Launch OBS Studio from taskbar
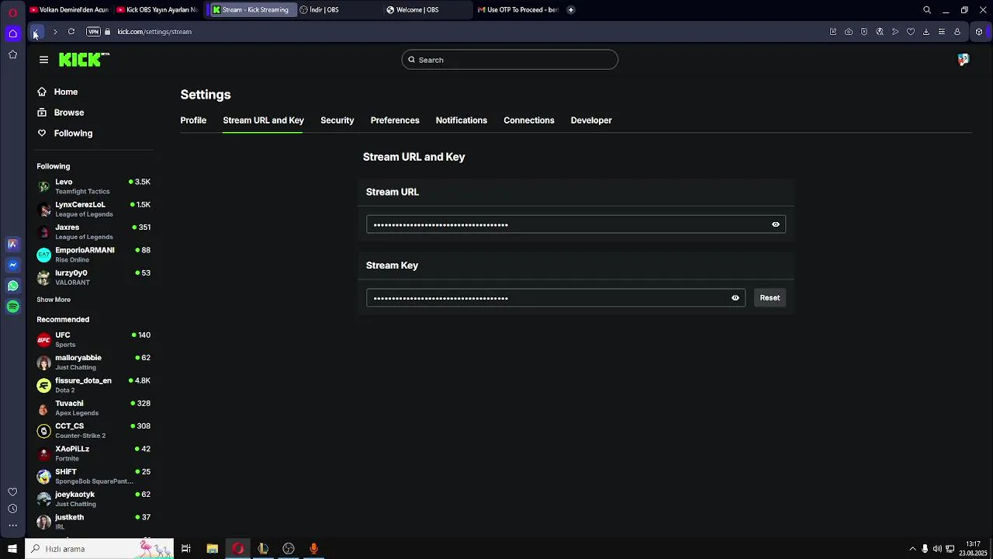The width and height of the screenshot is (993, 559). [x=289, y=549]
